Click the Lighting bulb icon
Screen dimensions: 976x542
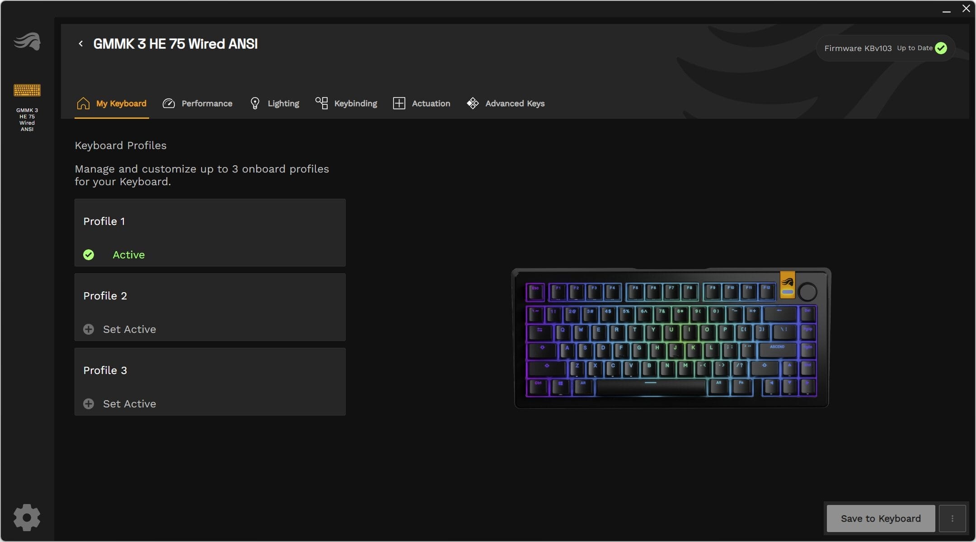(x=255, y=103)
